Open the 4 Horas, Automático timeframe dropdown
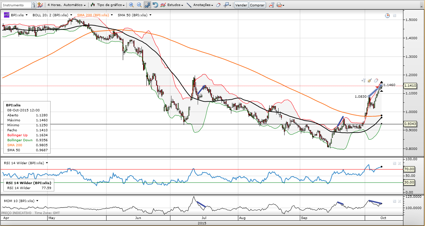The image size is (425, 226). (x=67, y=5)
